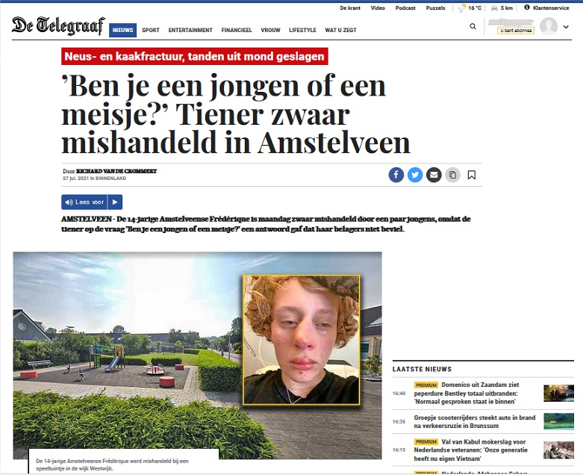Click the scooterrijders Brunssum news thumbnail
583x475 pixels.
point(558,421)
